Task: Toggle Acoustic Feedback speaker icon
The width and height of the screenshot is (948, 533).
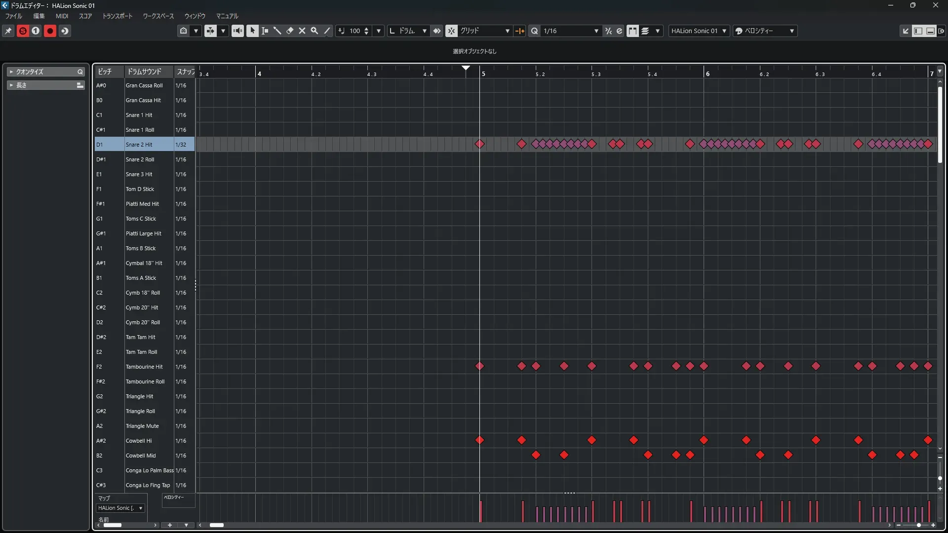Action: [x=237, y=31]
